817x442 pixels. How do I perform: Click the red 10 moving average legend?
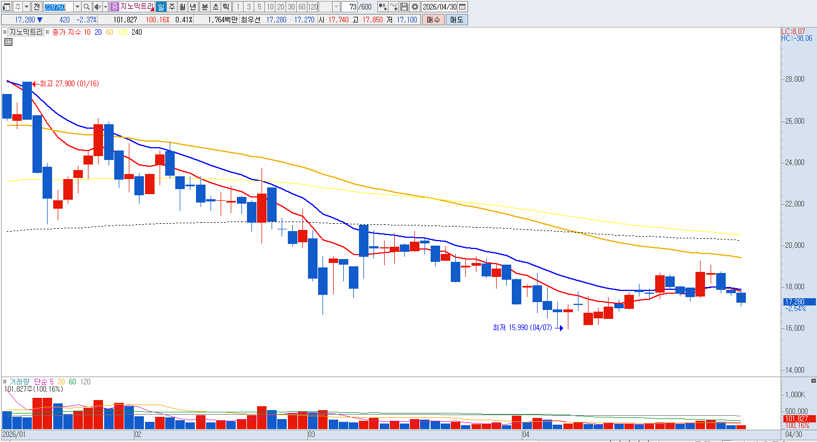[87, 32]
